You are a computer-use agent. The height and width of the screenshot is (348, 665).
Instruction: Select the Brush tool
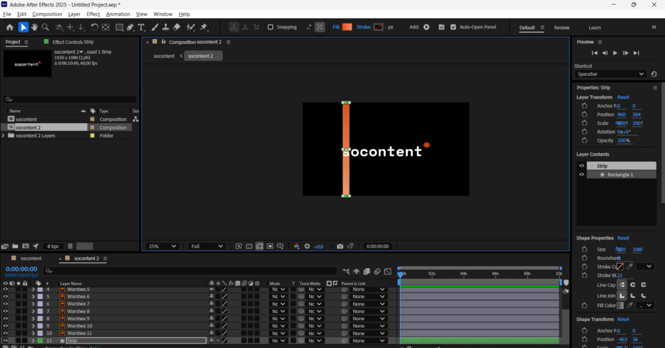(155, 27)
